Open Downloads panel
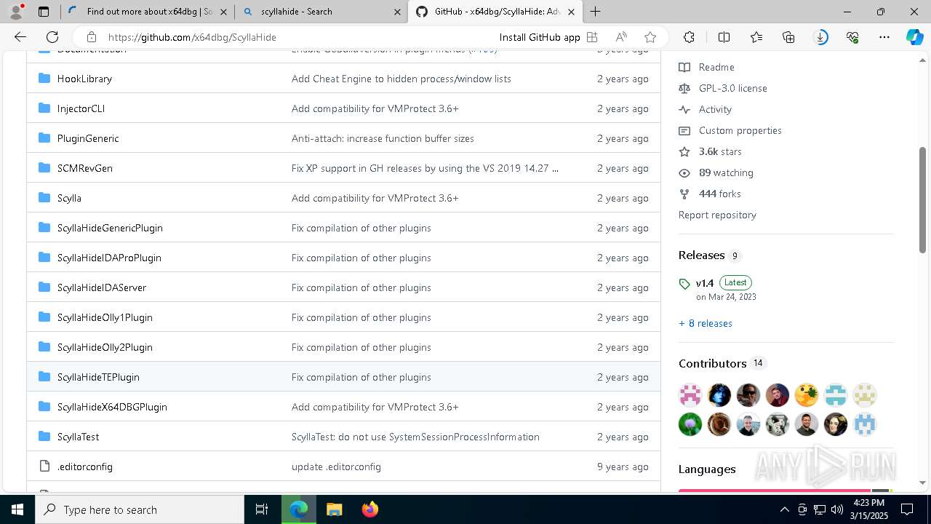 tap(821, 37)
